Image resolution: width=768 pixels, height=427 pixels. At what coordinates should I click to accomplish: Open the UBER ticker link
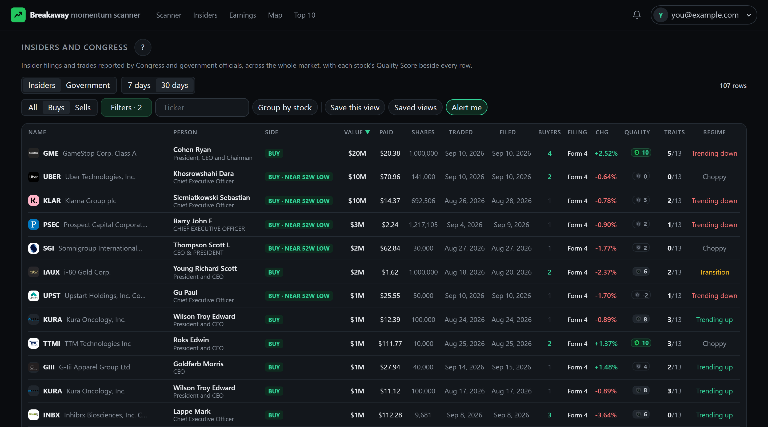click(52, 177)
